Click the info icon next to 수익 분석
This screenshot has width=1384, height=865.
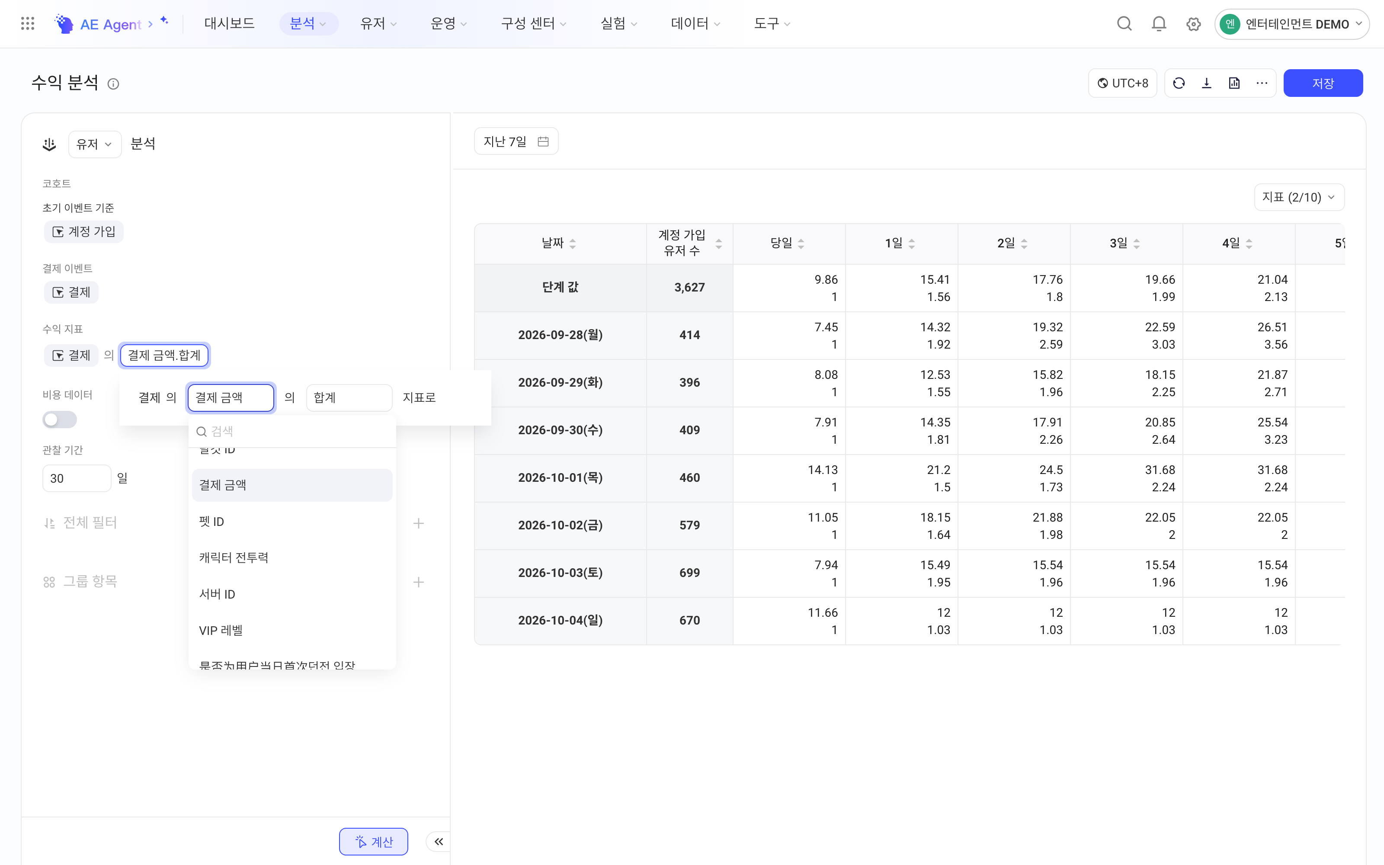pos(113,84)
